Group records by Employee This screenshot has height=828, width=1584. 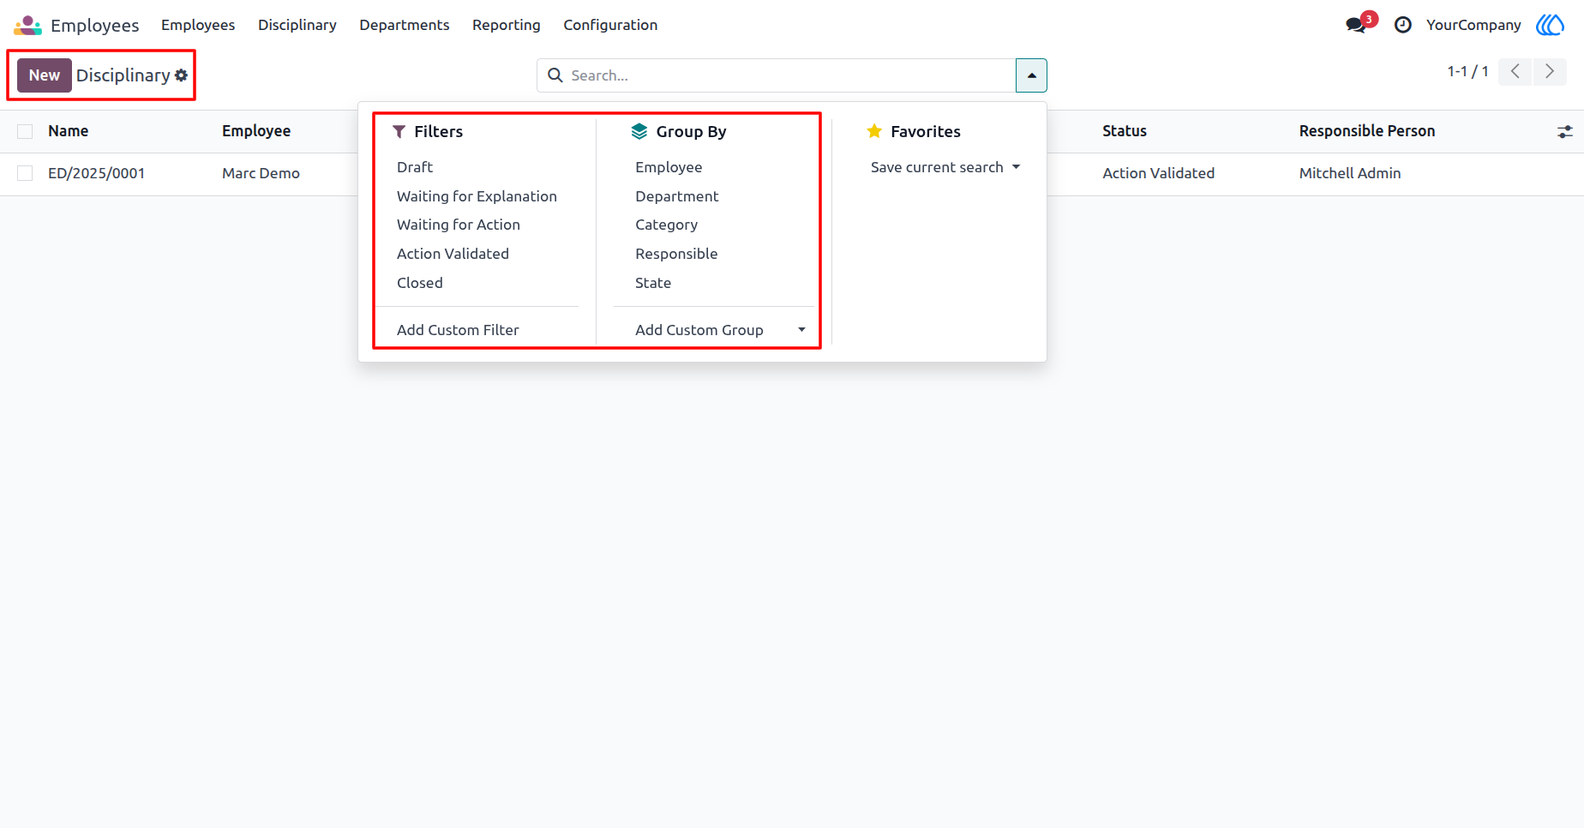(669, 167)
